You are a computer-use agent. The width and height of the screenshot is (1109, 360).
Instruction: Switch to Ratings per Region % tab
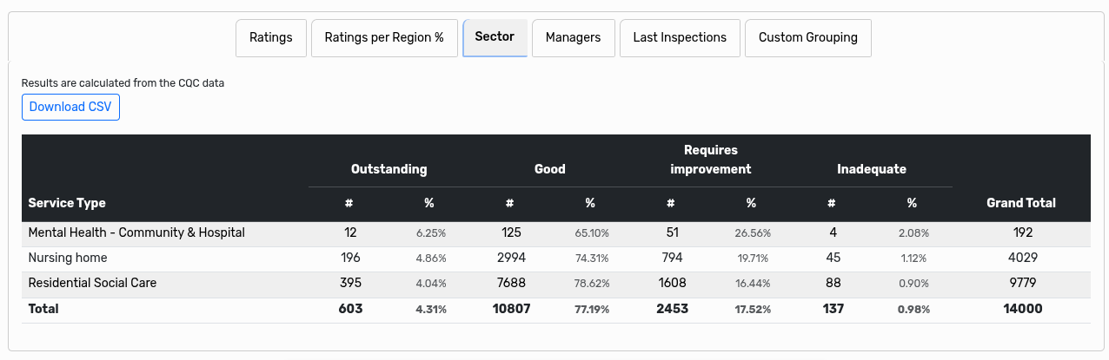[384, 38]
